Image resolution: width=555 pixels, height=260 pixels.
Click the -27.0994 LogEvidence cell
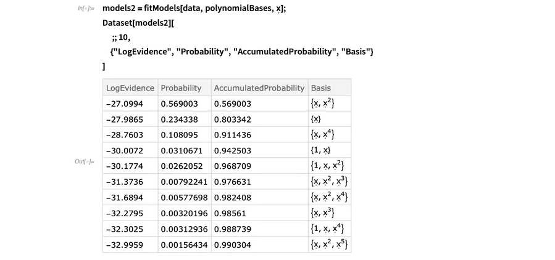(130, 104)
